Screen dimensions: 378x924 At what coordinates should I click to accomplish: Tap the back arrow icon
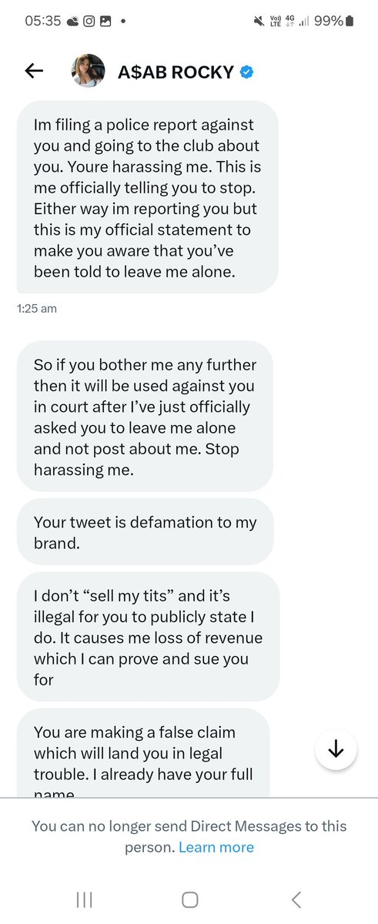point(34,72)
